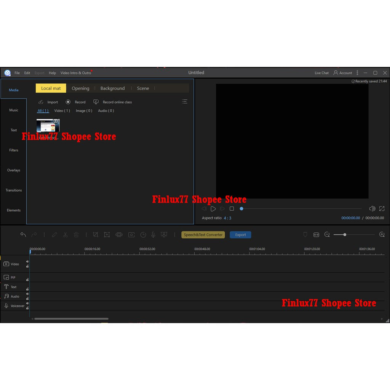Image resolution: width=390 pixels, height=390 pixels.
Task: Click the blue Export button
Action: [240, 235]
